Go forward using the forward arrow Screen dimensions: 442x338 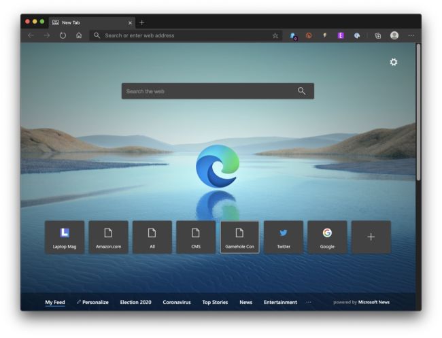point(47,35)
